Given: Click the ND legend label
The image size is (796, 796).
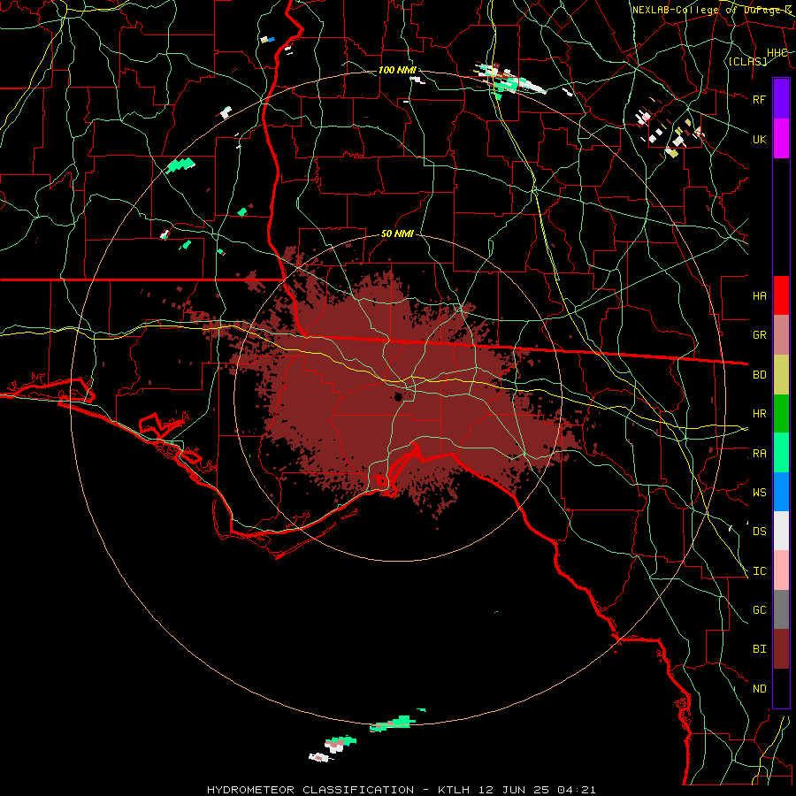Looking at the screenshot, I should [x=759, y=689].
